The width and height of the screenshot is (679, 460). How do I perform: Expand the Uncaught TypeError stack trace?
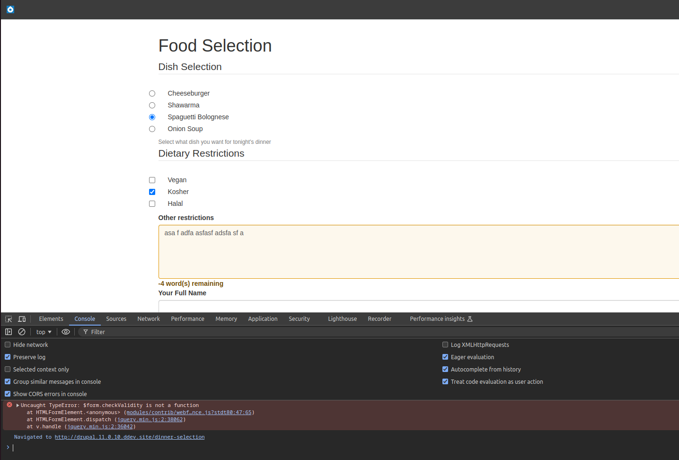point(18,406)
